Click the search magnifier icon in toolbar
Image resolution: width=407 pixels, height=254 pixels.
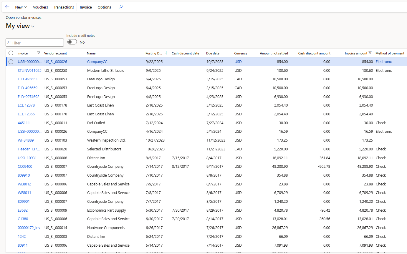point(120,7)
